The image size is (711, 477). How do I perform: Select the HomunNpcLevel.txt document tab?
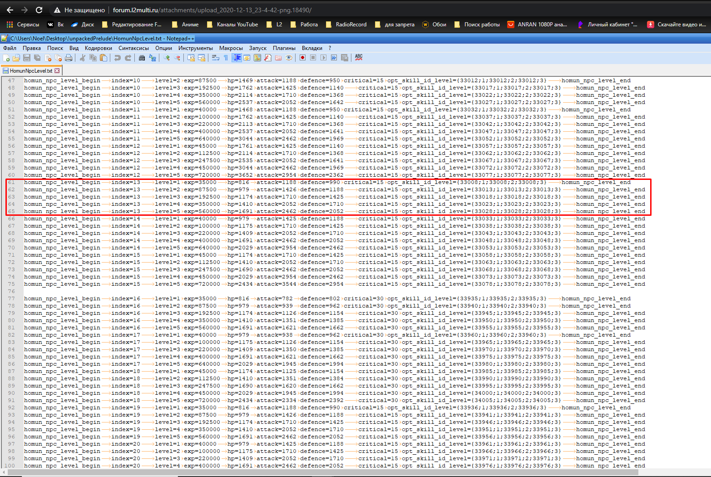coord(31,70)
